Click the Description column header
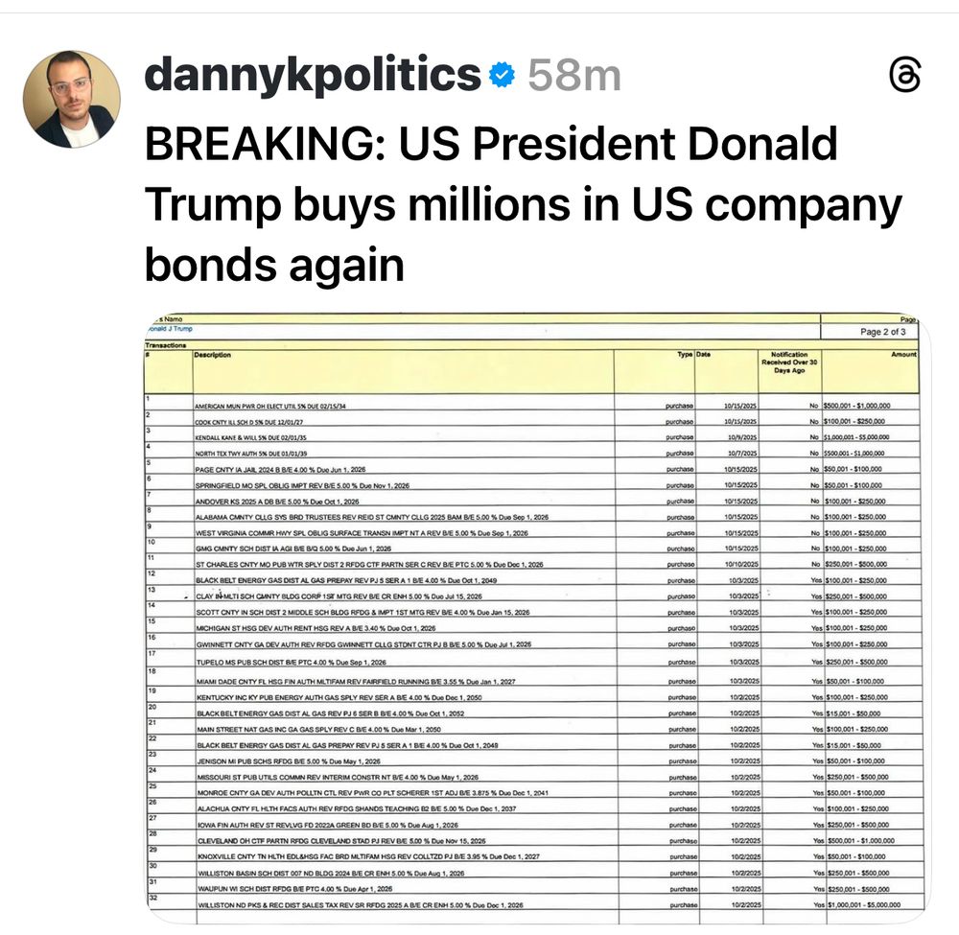Screen dimensions: 959x935 212,355
